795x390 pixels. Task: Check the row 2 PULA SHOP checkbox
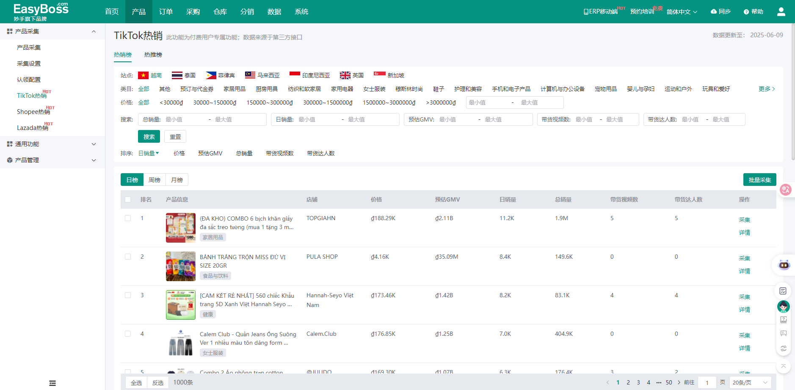coord(128,257)
